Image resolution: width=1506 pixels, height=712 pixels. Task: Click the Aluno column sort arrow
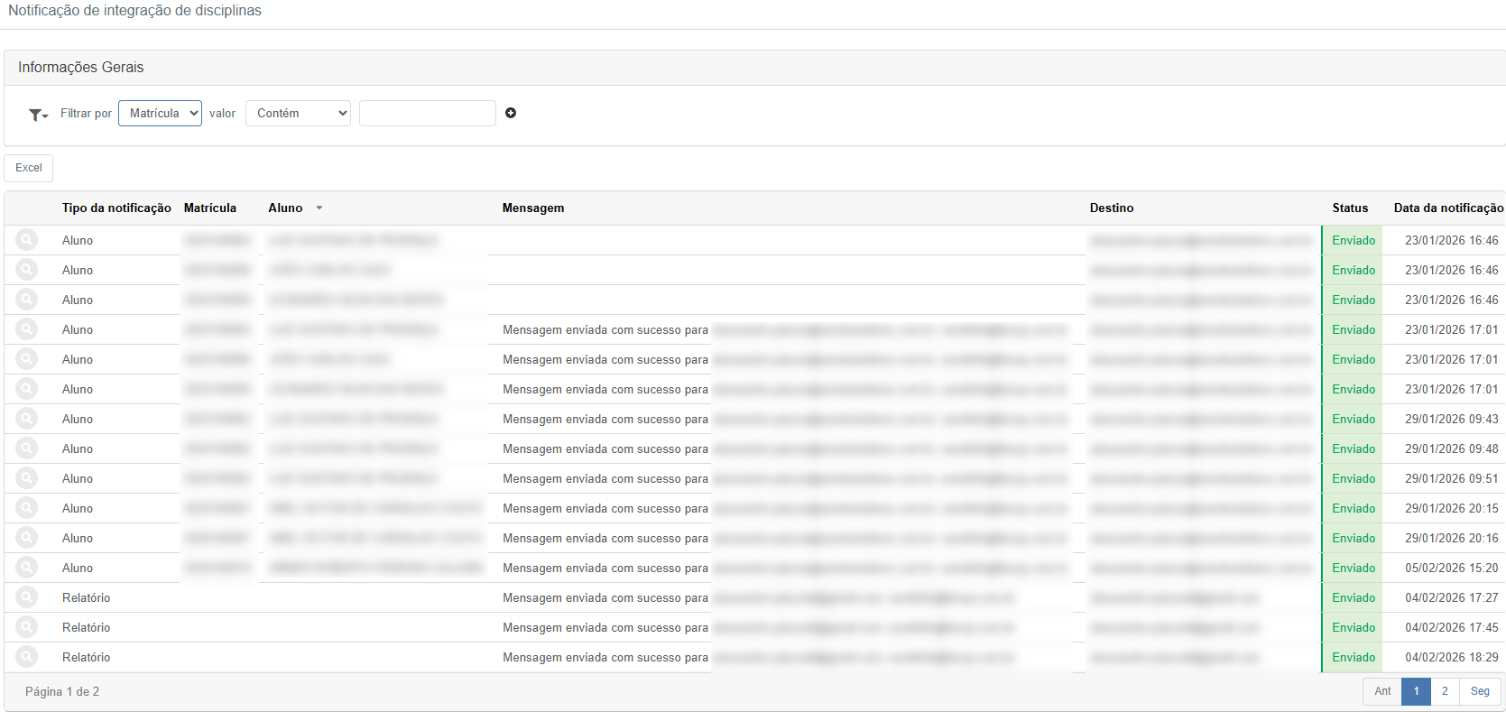tap(319, 208)
